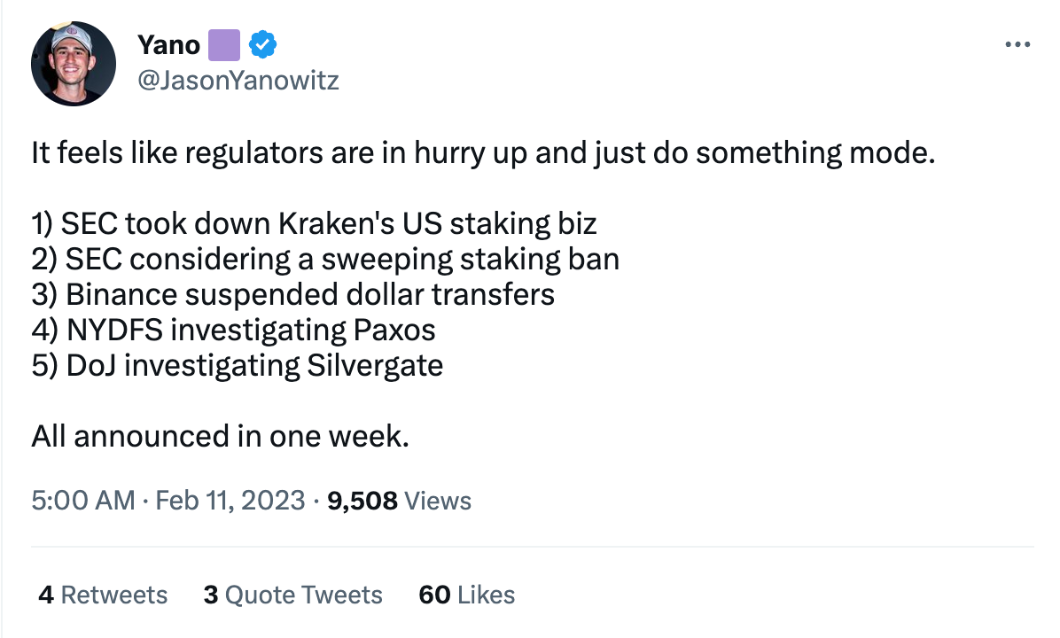Click the three dots in top right corner

point(1017,44)
